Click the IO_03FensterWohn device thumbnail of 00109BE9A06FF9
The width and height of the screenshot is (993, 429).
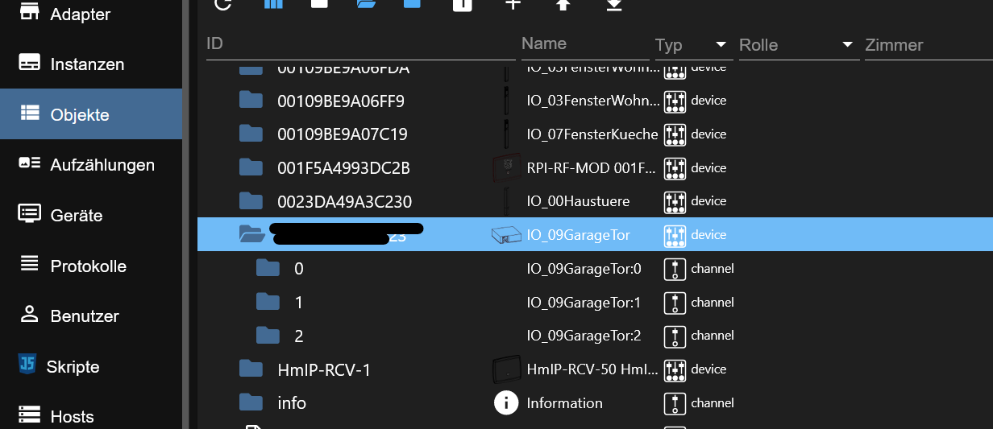coord(506,101)
